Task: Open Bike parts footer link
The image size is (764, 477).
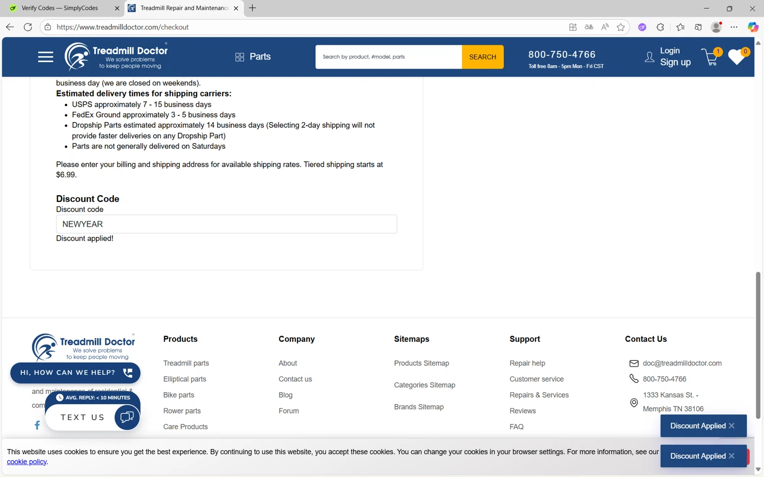Action: 178,395
